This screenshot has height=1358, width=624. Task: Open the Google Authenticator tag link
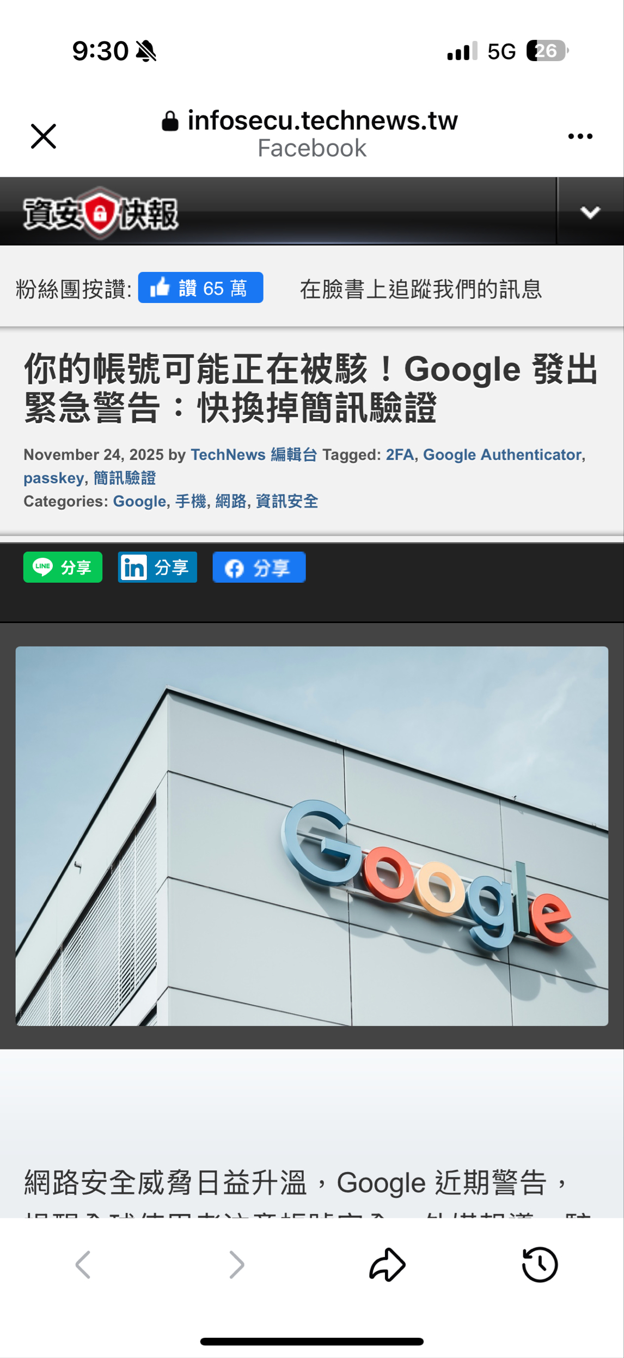[502, 455]
